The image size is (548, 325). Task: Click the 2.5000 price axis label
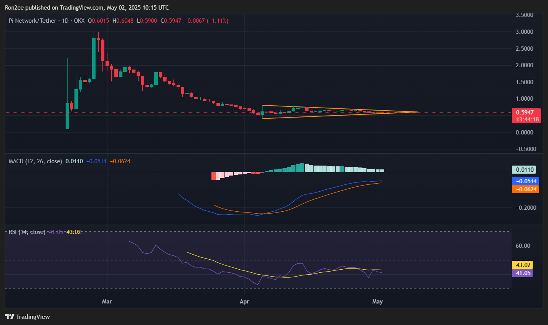point(525,49)
